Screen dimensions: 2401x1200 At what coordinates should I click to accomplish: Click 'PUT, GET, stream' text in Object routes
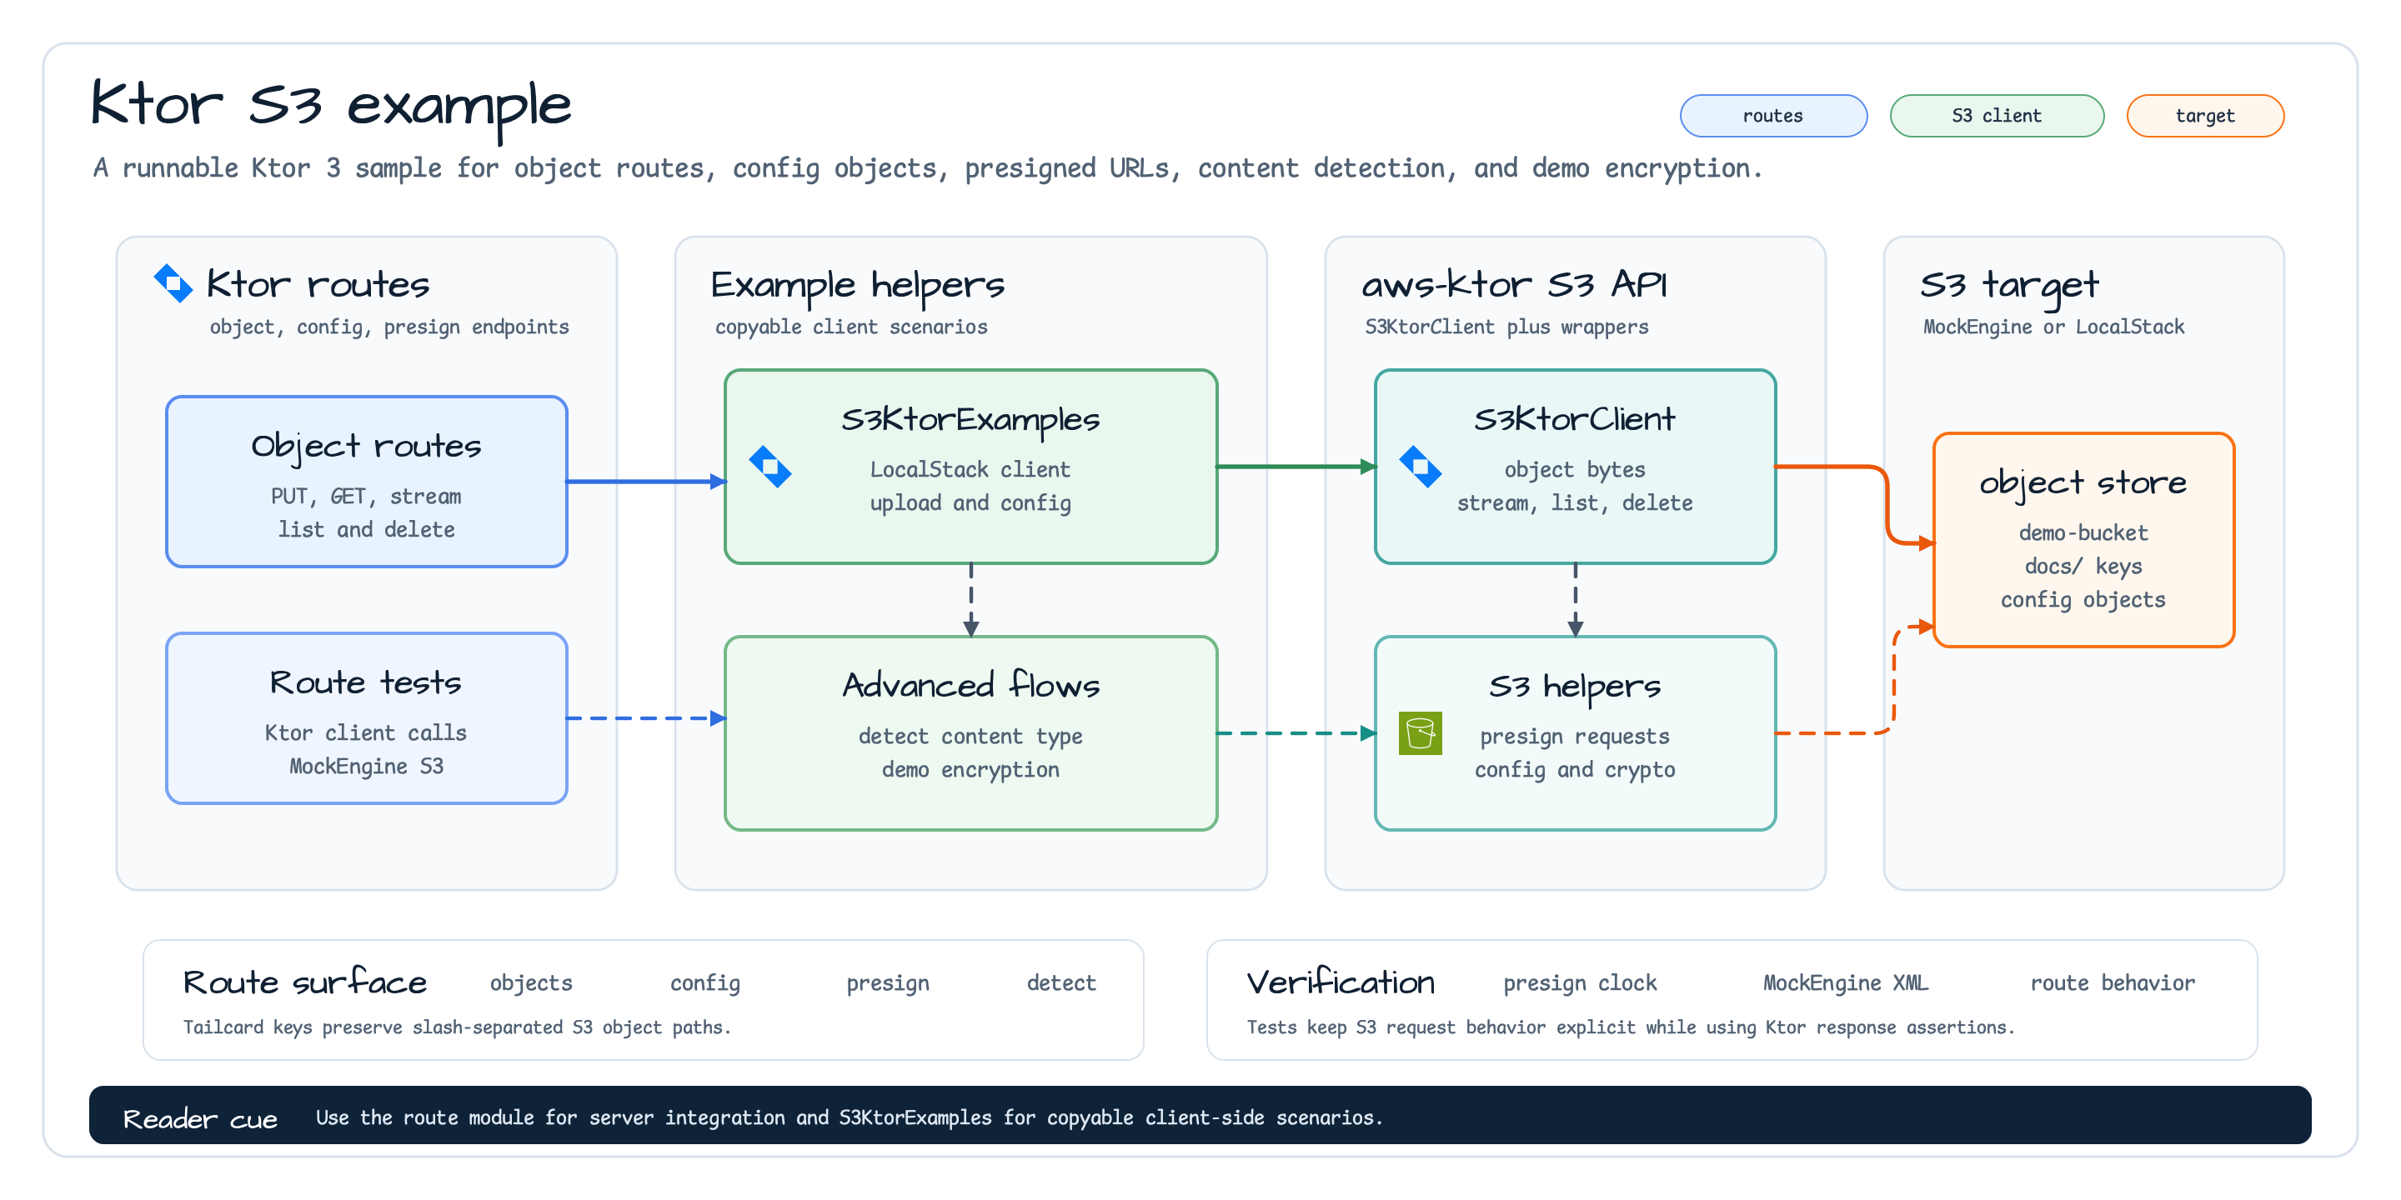[x=366, y=497]
